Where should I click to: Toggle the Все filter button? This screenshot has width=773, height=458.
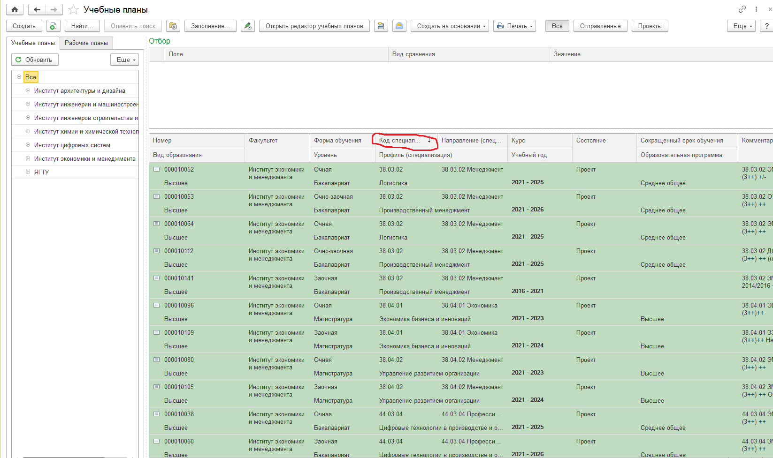557,26
